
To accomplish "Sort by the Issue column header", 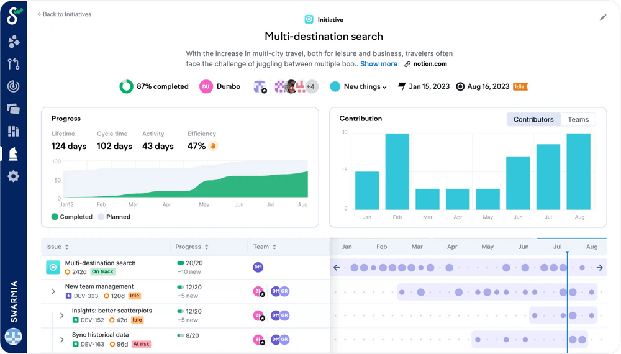I will tap(57, 247).
